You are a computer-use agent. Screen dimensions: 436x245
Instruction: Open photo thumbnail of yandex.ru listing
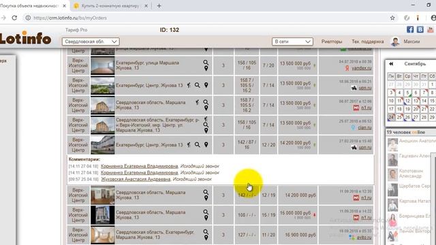pyautogui.click(x=103, y=65)
